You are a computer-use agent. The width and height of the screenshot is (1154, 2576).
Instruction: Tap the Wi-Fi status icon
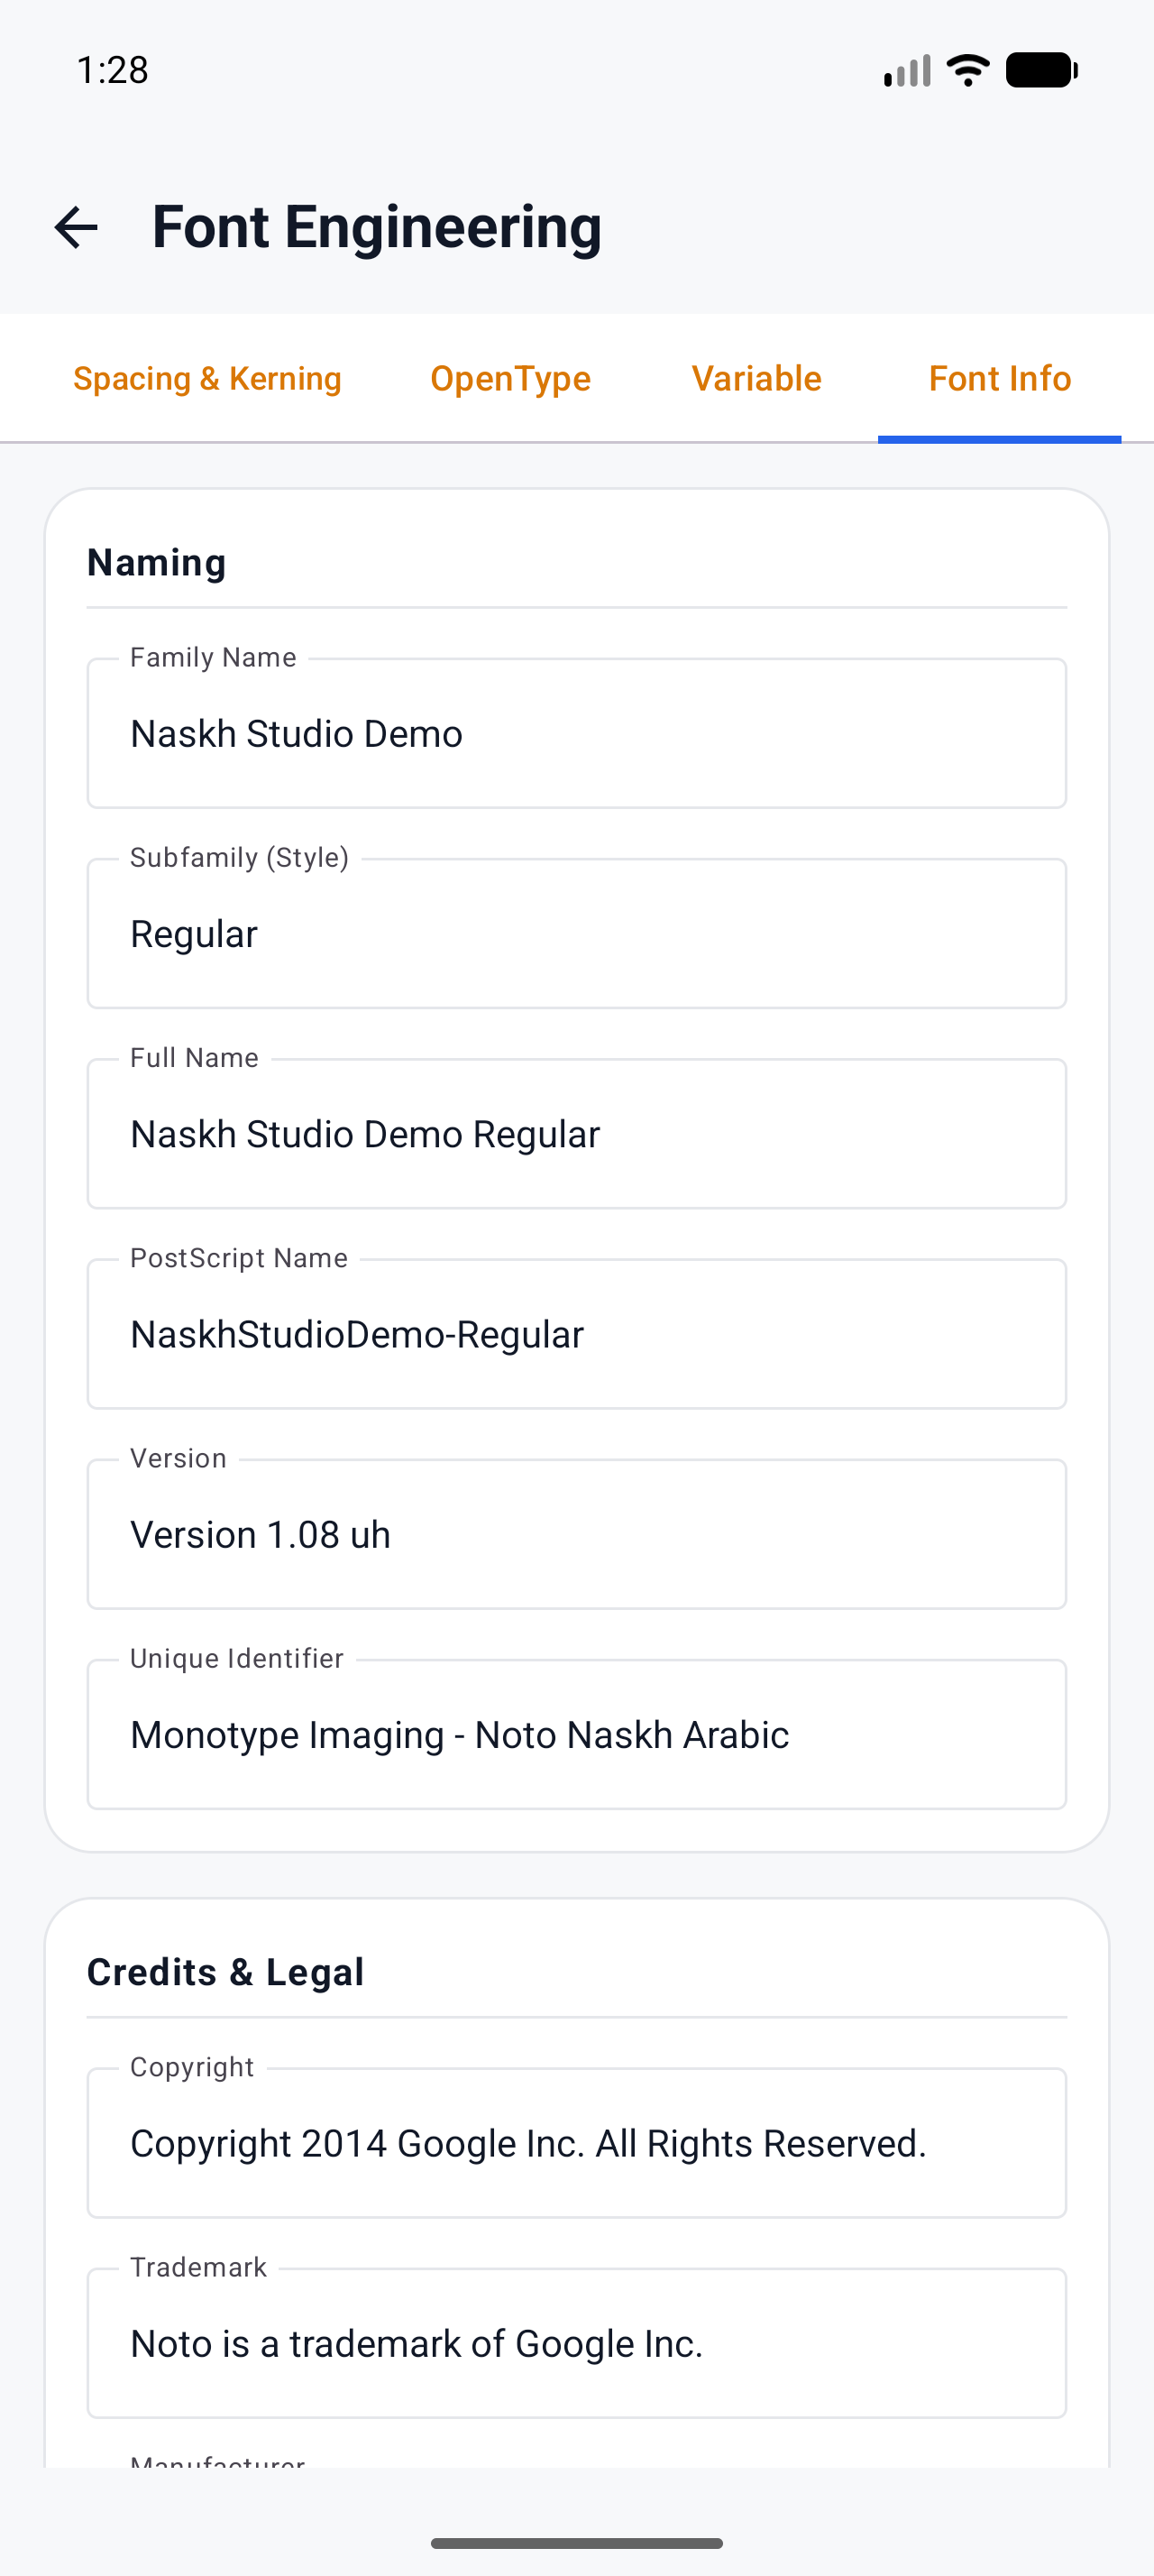pyautogui.click(x=967, y=70)
